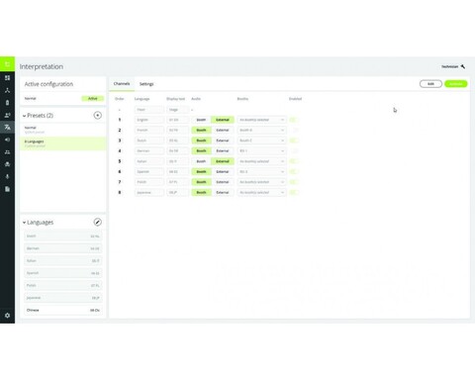Viewport: 475px width, 380px height.
Task: Open the microphone sidebar icon
Action: 7,177
